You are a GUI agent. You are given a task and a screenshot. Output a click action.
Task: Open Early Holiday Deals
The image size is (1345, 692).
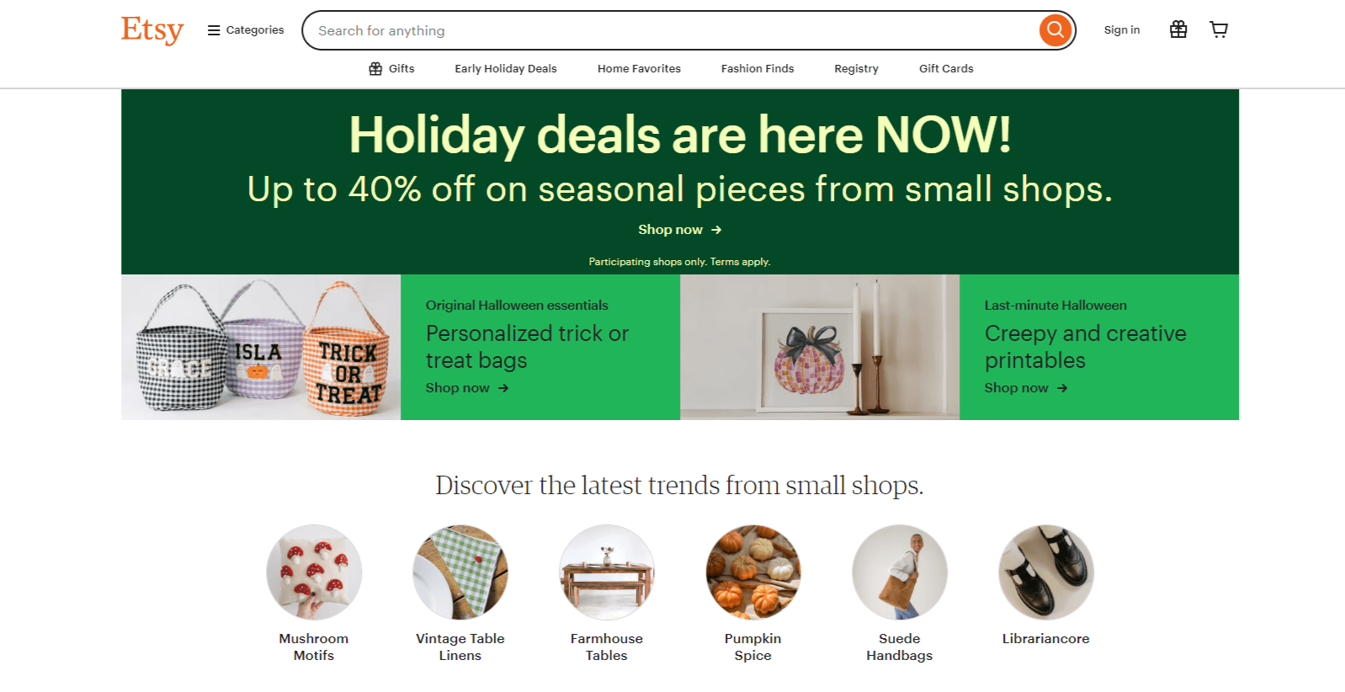pos(504,68)
